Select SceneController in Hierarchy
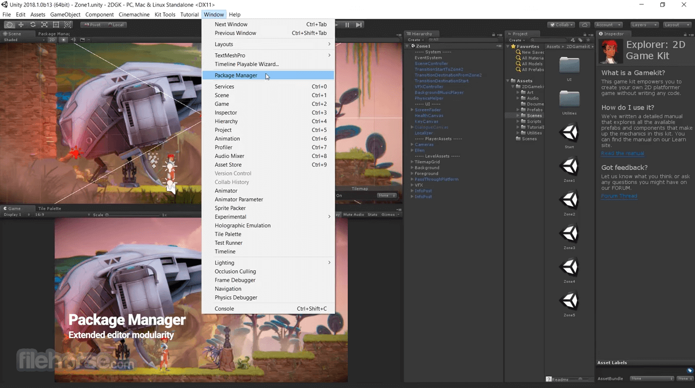 tap(431, 63)
